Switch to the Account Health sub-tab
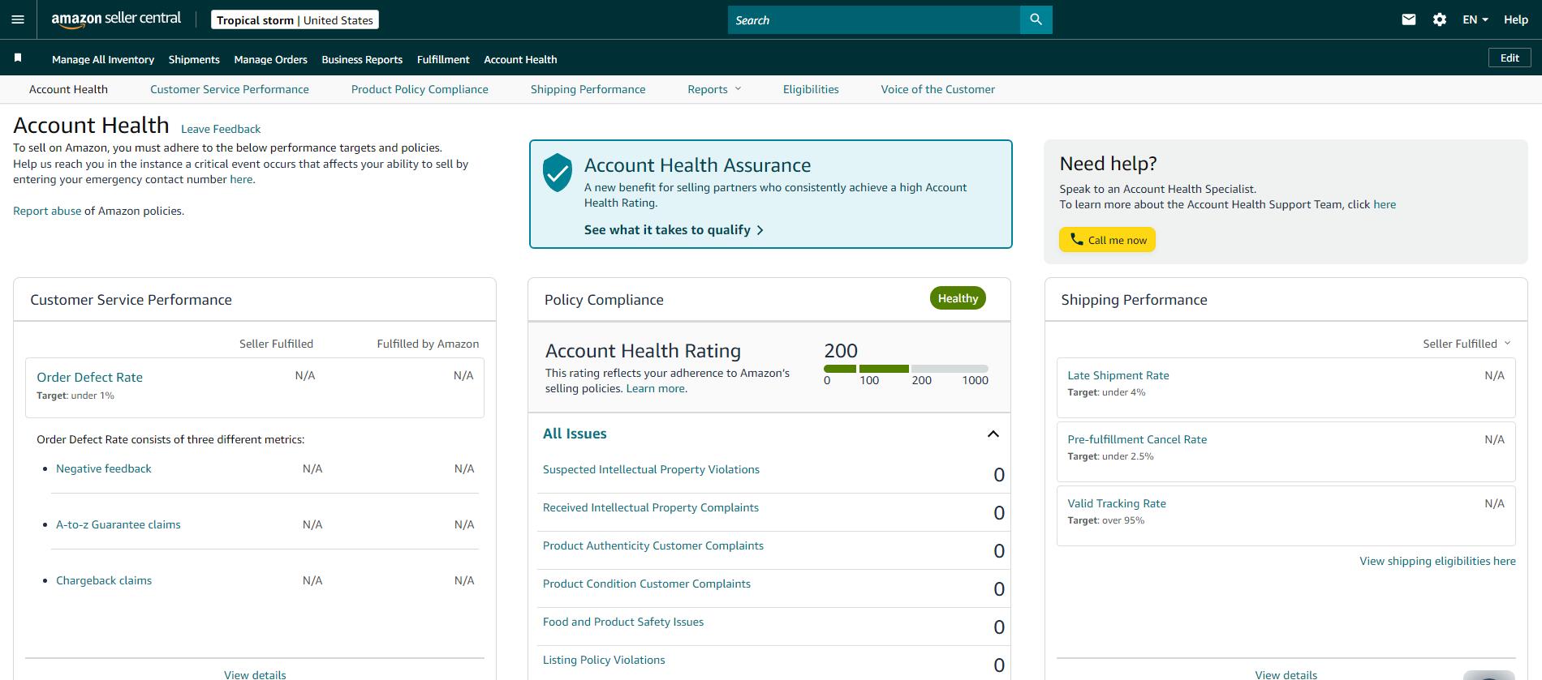The height and width of the screenshot is (680, 1542). click(68, 89)
